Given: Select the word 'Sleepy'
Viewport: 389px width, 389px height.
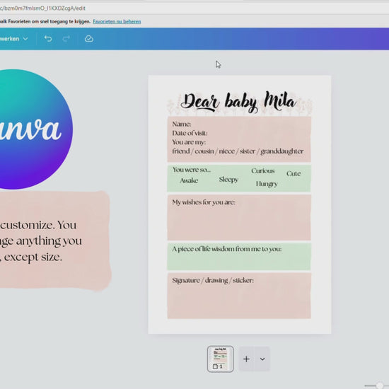Looking at the screenshot, I should point(228,180).
